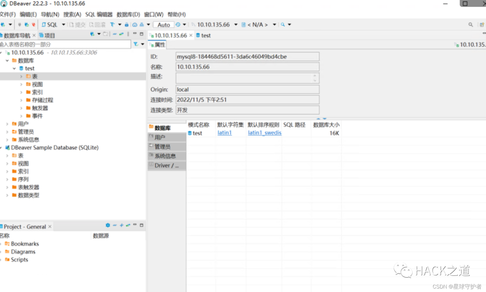
Task: Click the connect plug icon in the main toolbar
Action: (x=19, y=24)
